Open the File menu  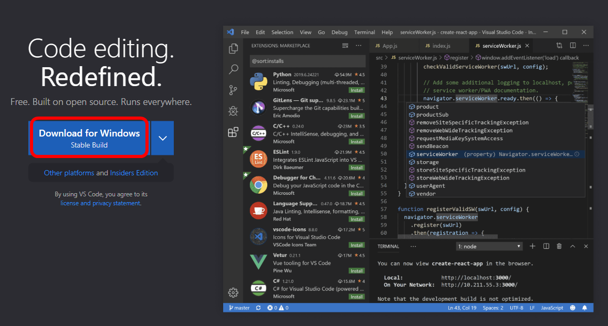(x=245, y=32)
